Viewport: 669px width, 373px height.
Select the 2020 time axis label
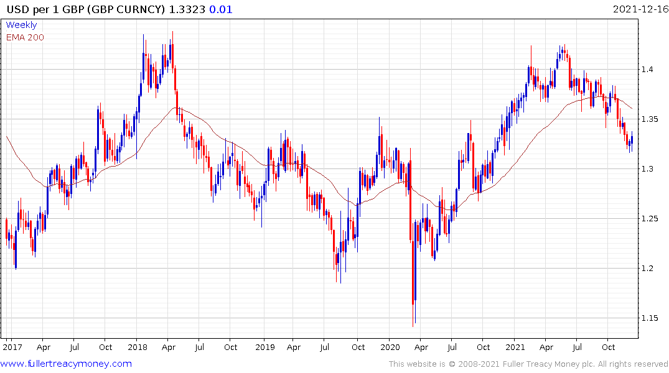point(390,347)
